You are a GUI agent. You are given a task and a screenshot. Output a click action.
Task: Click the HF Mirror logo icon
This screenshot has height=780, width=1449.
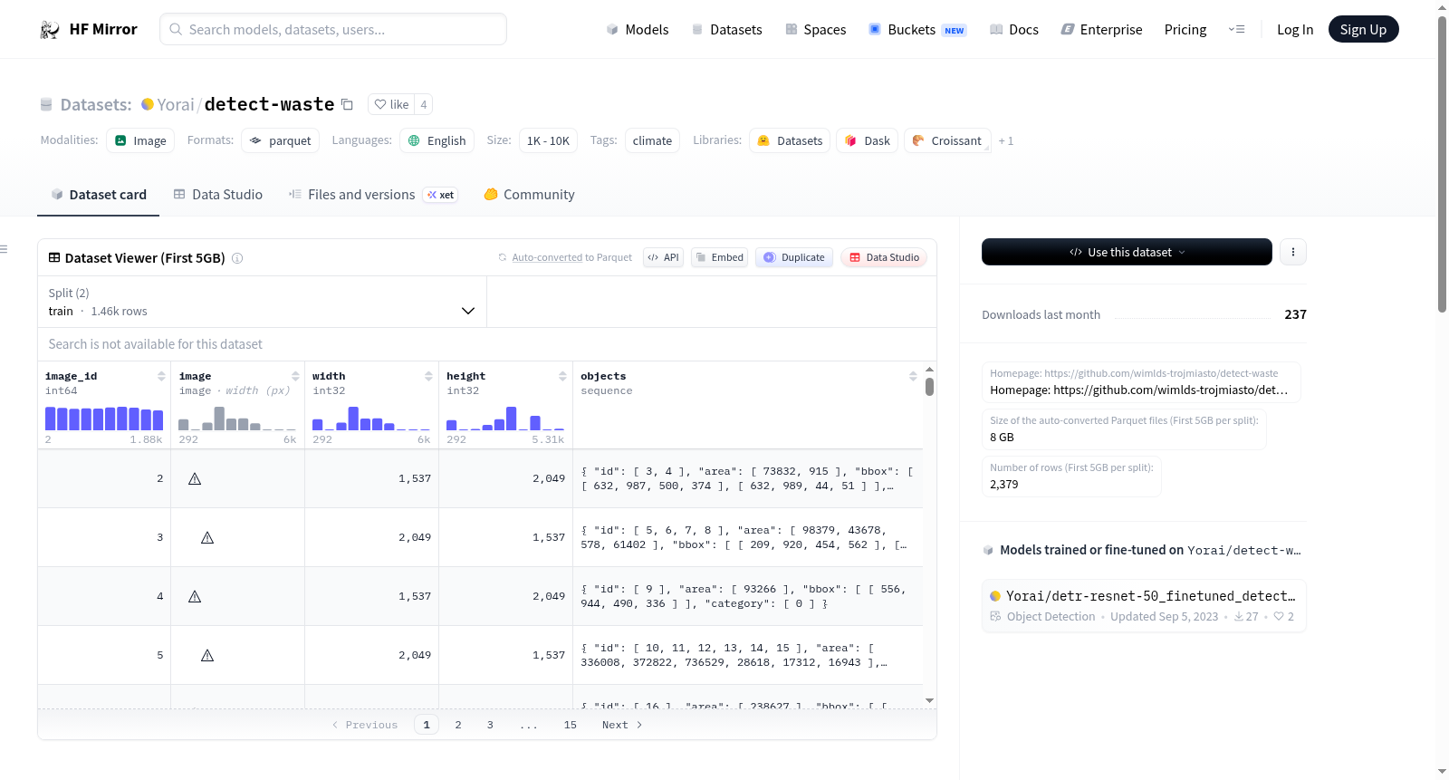[x=50, y=30]
